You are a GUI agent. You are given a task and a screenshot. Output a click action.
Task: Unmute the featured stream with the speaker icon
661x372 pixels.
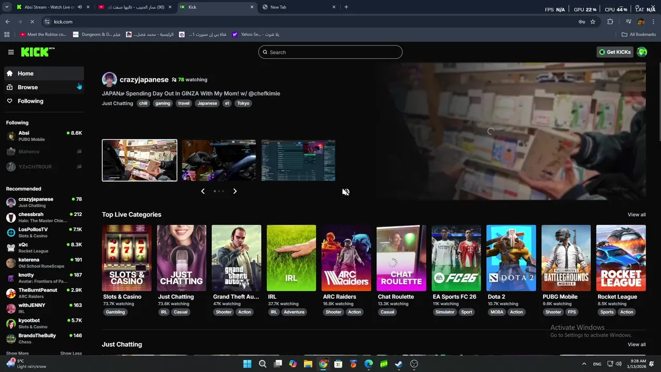click(345, 192)
